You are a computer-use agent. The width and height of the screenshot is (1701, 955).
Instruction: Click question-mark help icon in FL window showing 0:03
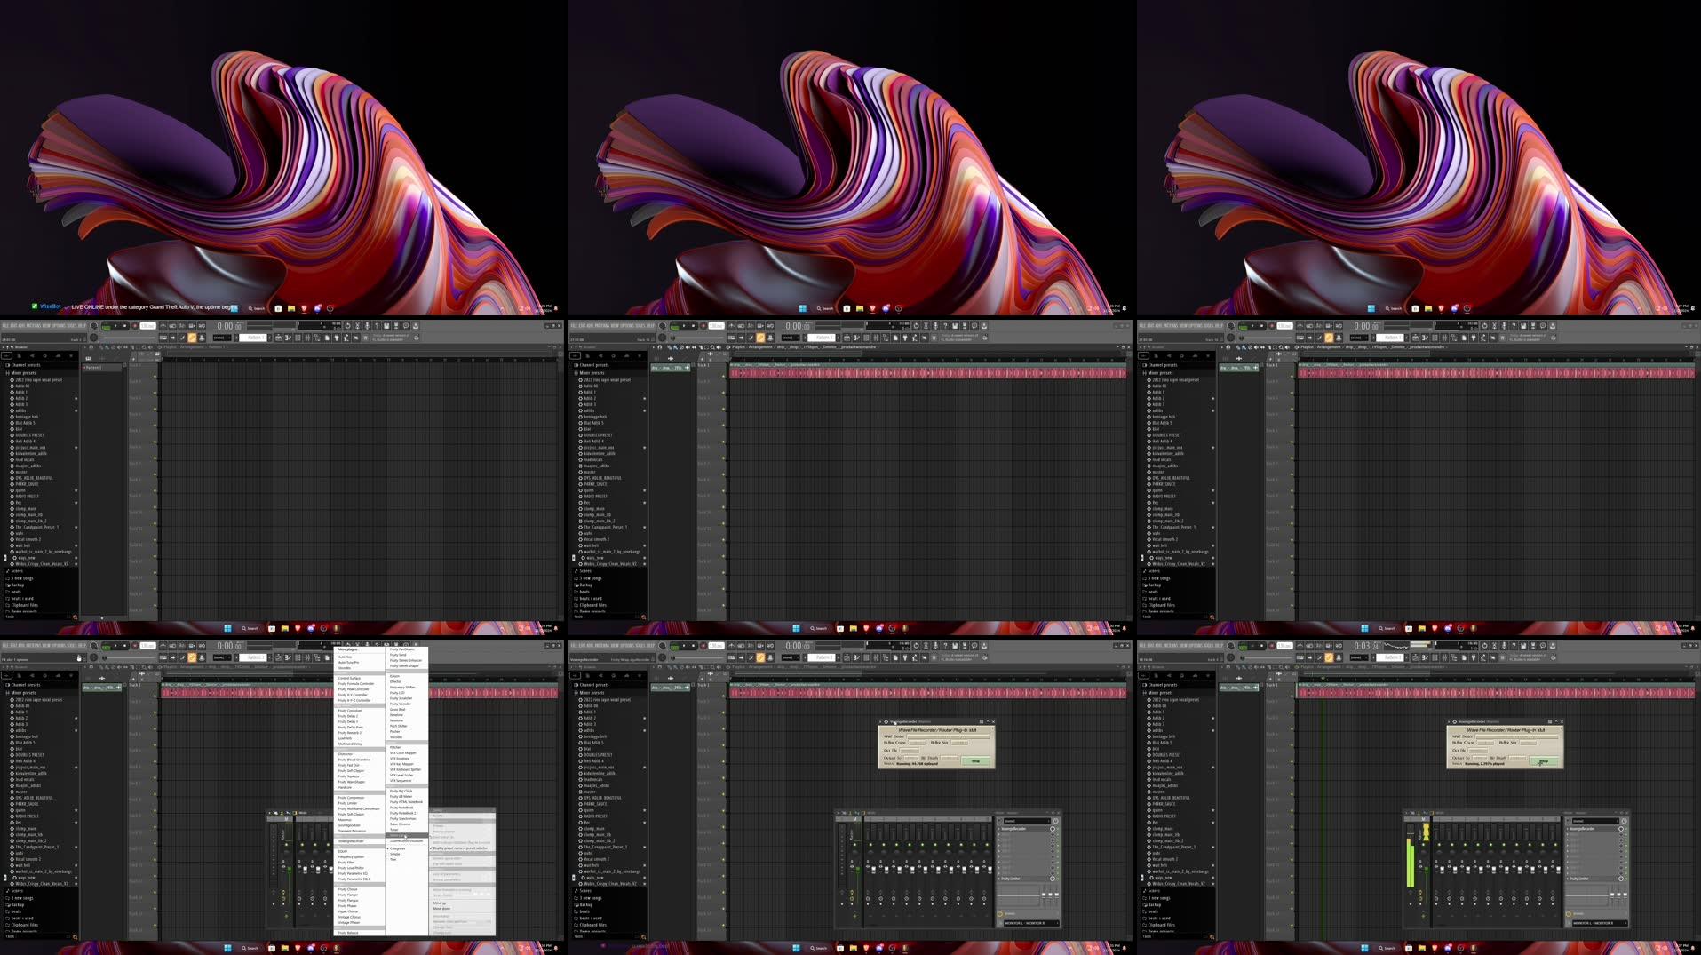[1514, 646]
